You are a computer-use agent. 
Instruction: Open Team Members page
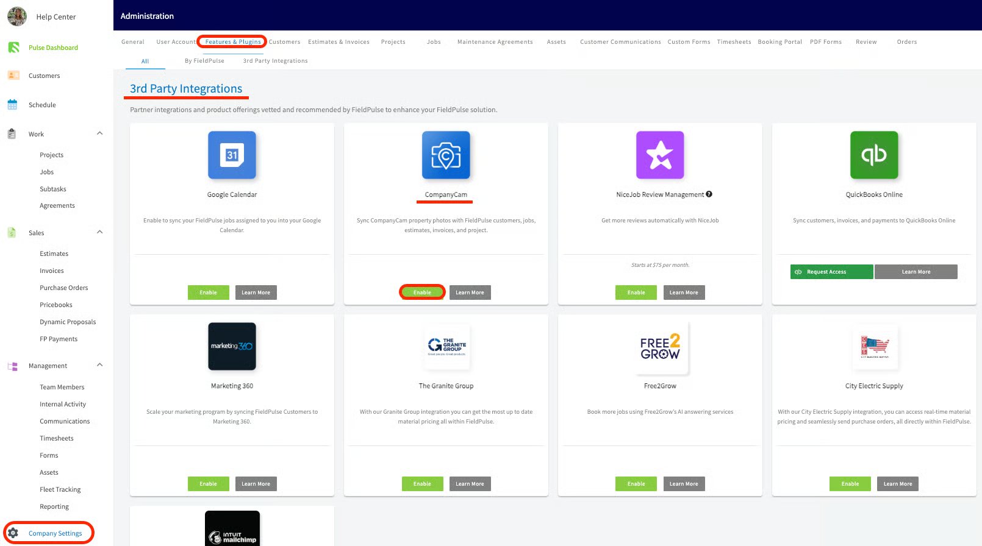[62, 387]
